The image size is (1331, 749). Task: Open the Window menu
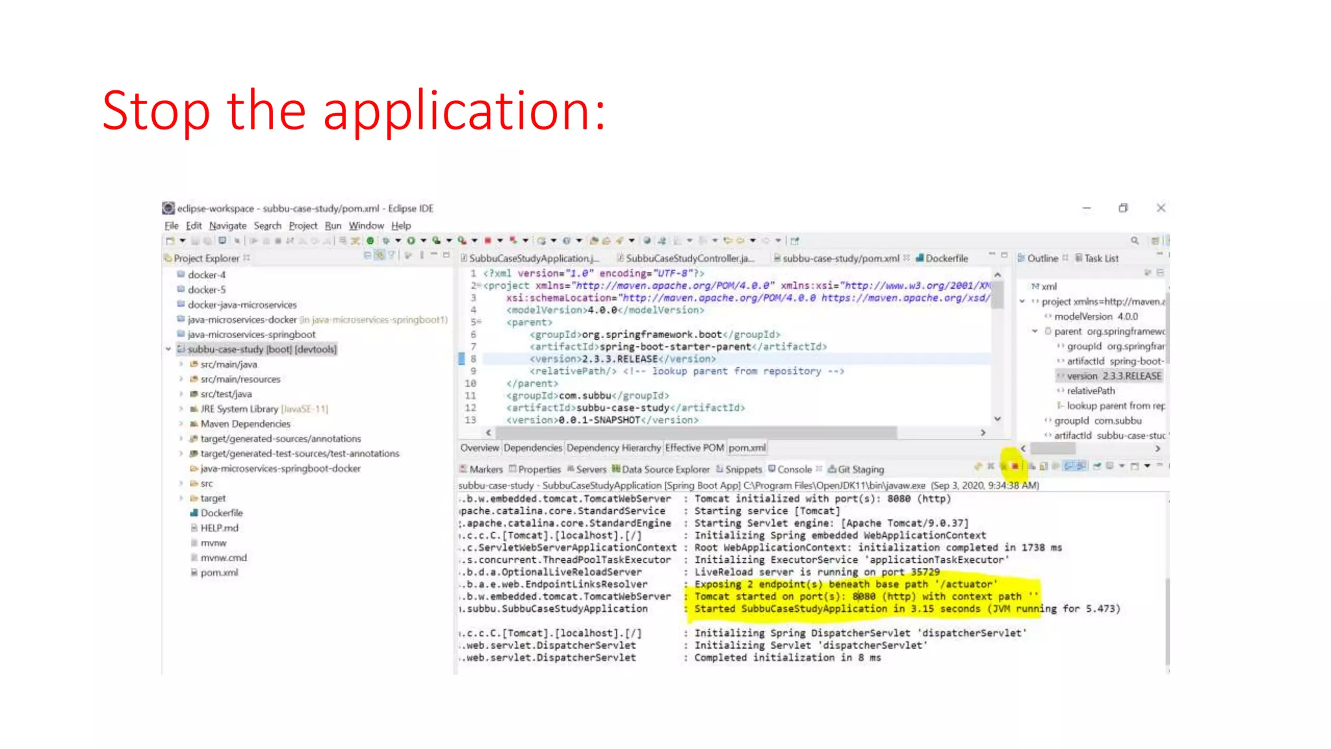[x=366, y=226]
